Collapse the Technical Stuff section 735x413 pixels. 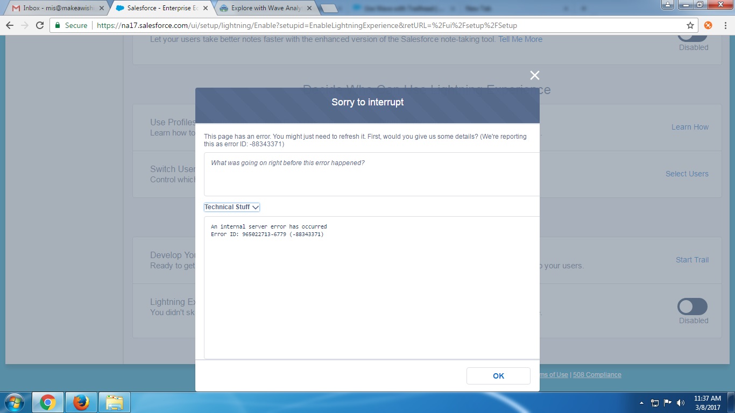pos(232,207)
